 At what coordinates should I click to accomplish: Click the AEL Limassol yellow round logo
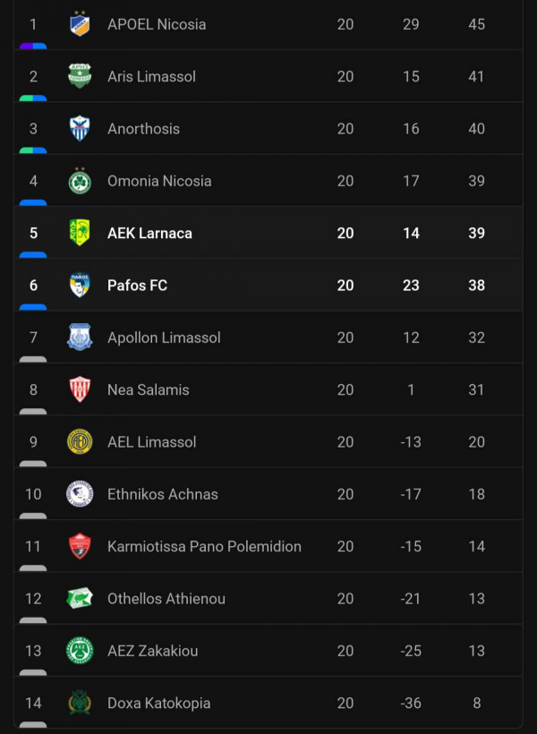[80, 441]
